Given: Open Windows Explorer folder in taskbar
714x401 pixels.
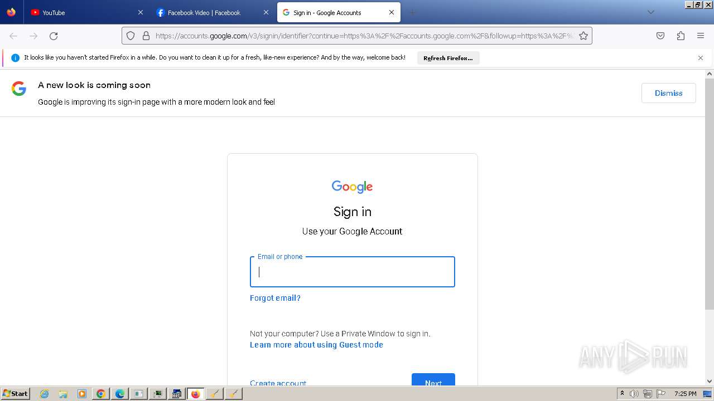Looking at the screenshot, I should 63,394.
